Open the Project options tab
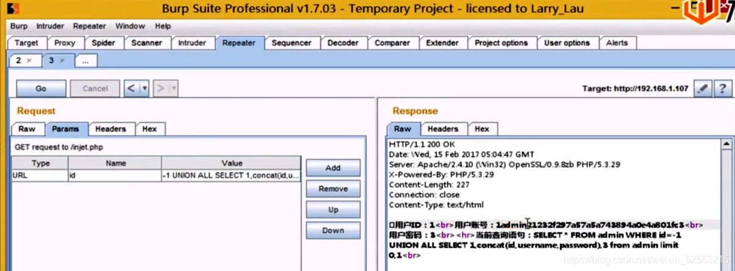Image resolution: width=735 pixels, height=271 pixels. [501, 43]
